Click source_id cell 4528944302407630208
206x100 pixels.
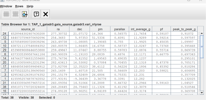point(28,34)
